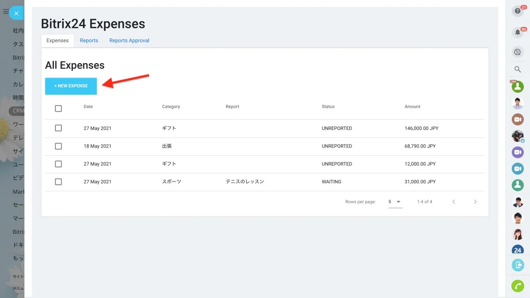Image resolution: width=530 pixels, height=298 pixels.
Task: Open the help icon with 21 badge
Action: [518, 11]
